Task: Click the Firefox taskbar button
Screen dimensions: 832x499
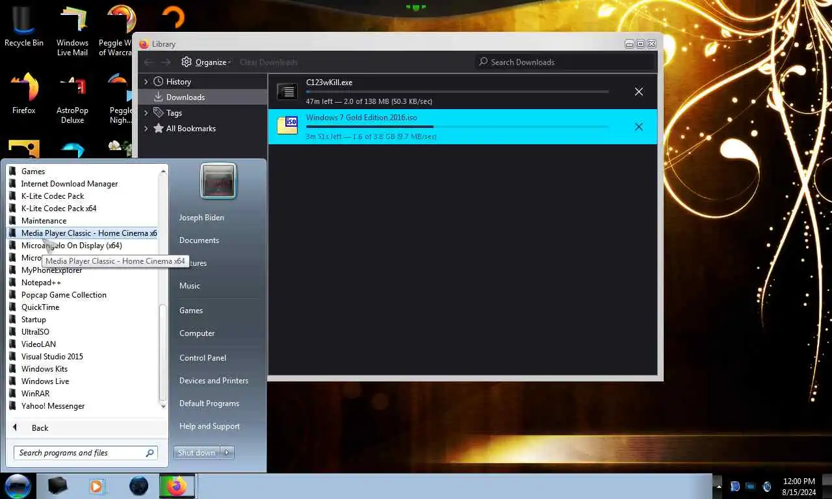Action: [177, 486]
